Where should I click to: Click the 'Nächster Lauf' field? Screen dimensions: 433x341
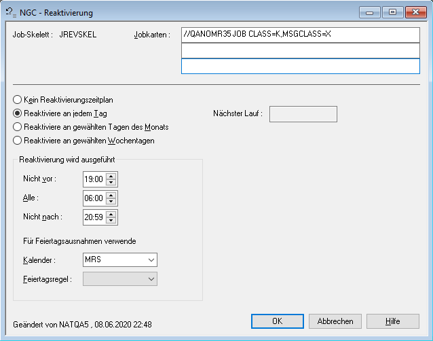click(303, 114)
